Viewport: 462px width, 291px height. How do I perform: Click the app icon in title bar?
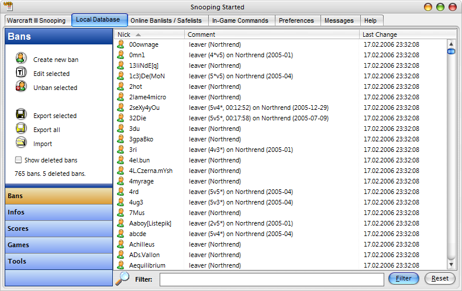(8, 6)
